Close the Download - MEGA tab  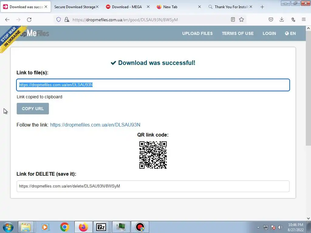(148, 7)
